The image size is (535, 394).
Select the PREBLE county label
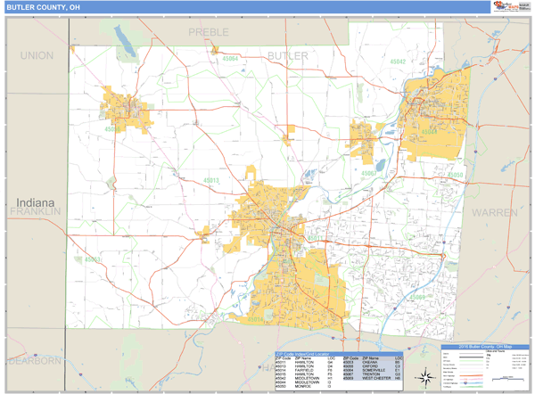click(x=209, y=32)
